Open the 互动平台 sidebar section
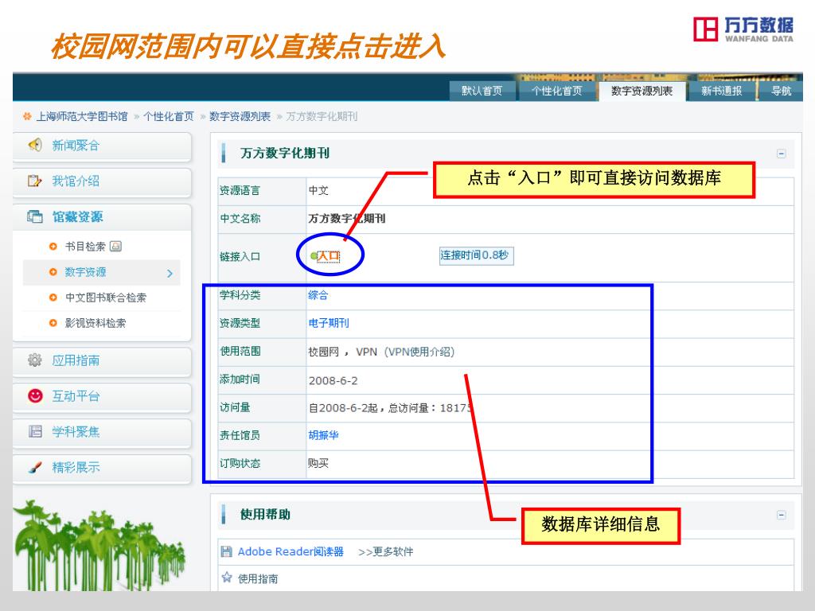 (102, 396)
